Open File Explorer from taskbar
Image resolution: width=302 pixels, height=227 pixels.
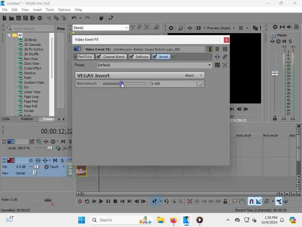(160, 220)
